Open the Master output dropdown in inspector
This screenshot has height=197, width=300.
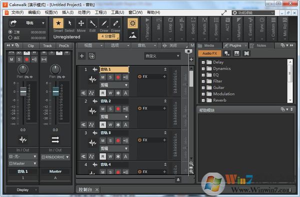23,164
